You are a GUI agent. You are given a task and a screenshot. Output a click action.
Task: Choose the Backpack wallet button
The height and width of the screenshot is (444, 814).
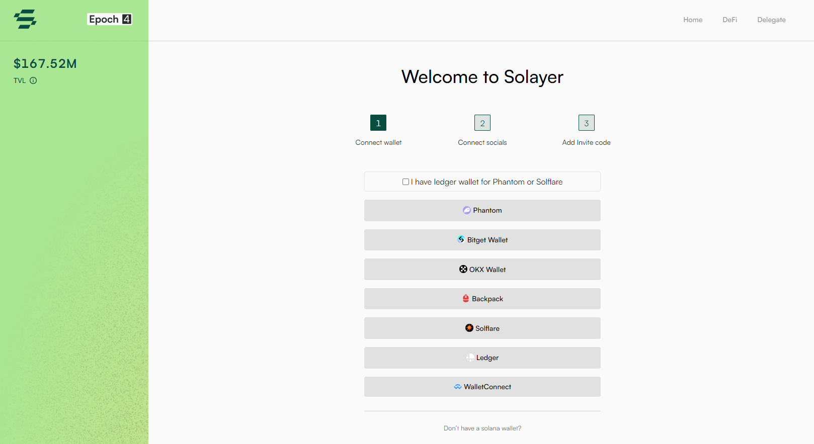(x=482, y=299)
